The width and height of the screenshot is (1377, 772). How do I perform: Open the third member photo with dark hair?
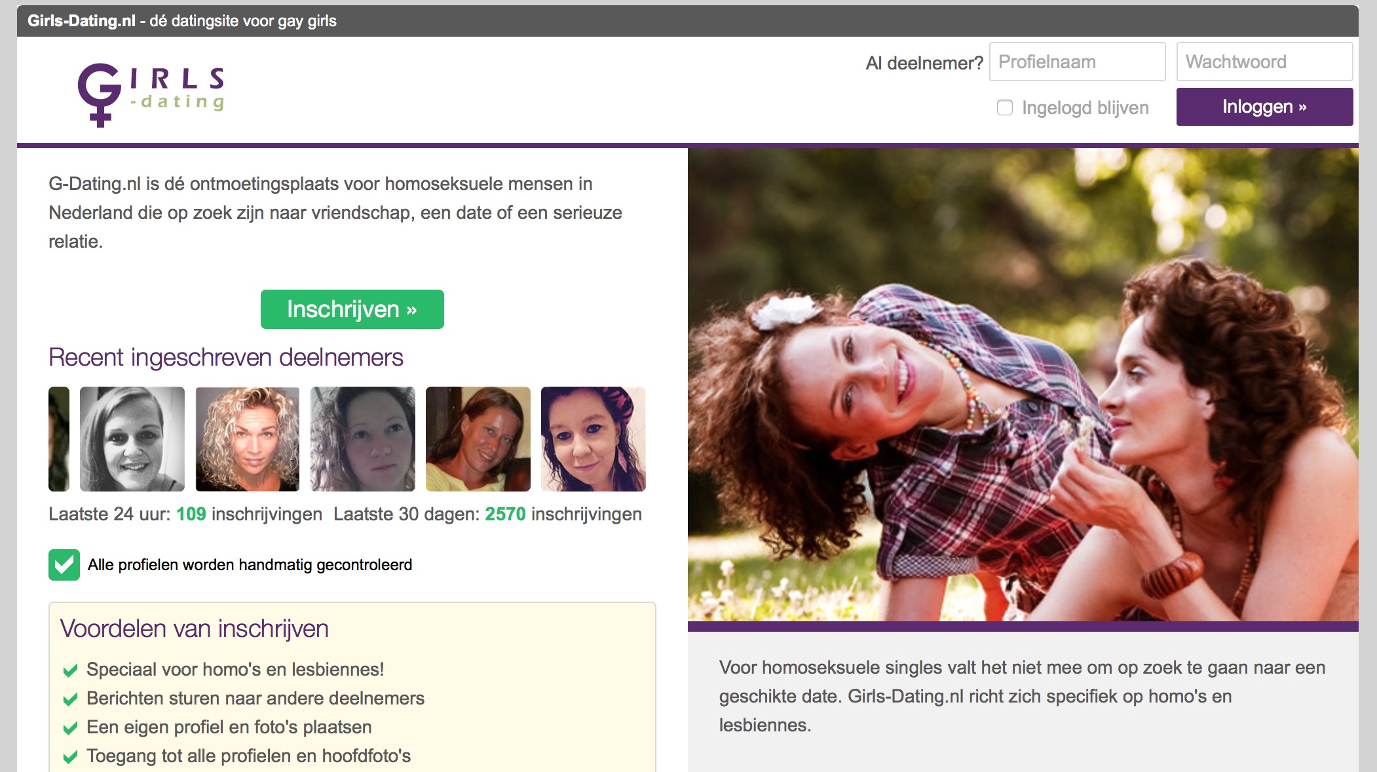pyautogui.click(x=363, y=439)
